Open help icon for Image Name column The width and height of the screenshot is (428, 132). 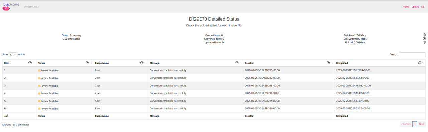click(x=142, y=63)
